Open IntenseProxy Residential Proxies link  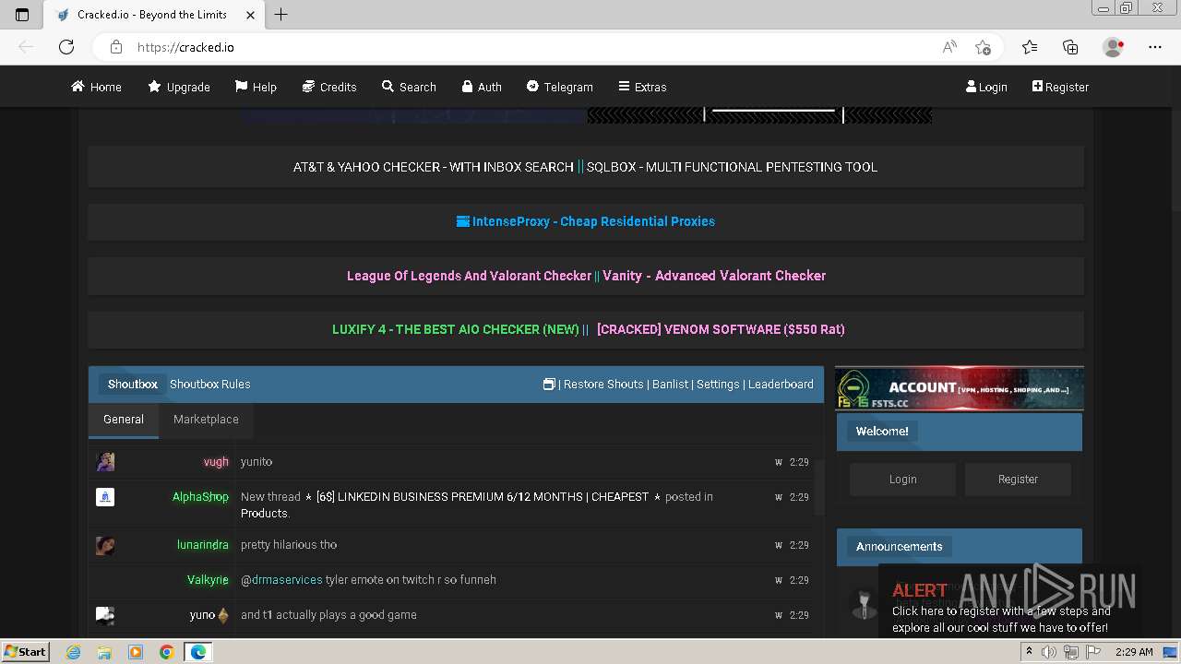tap(586, 221)
